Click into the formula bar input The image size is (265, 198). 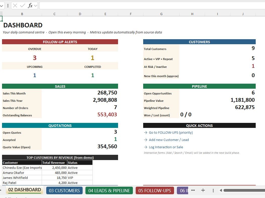tap(152, 6)
